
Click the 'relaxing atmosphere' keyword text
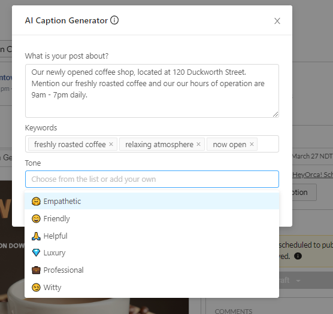[159, 144]
